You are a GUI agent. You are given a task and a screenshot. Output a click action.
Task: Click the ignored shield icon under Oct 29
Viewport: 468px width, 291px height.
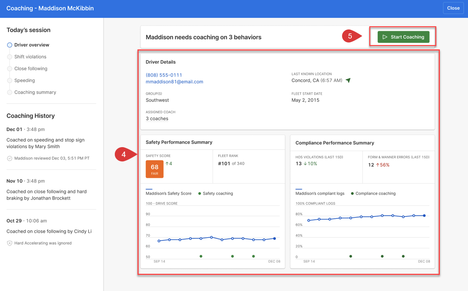[x=10, y=243]
